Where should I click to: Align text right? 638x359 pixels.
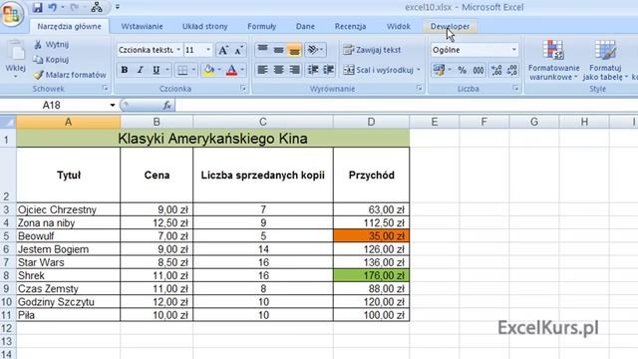tap(294, 70)
